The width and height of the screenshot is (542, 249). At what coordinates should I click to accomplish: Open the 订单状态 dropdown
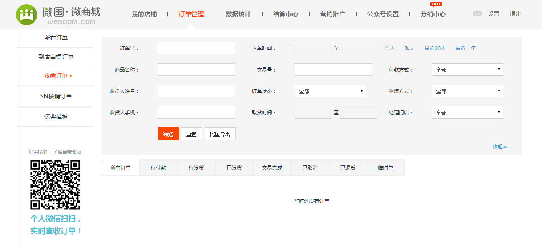click(x=330, y=91)
